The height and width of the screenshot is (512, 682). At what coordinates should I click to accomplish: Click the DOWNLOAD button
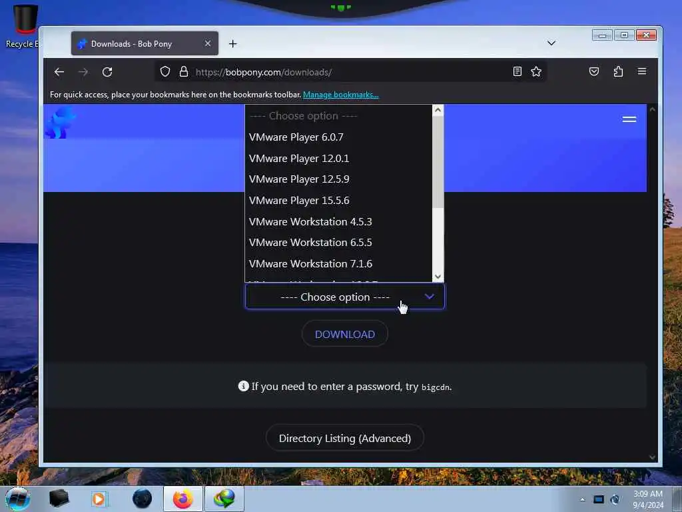coord(345,334)
